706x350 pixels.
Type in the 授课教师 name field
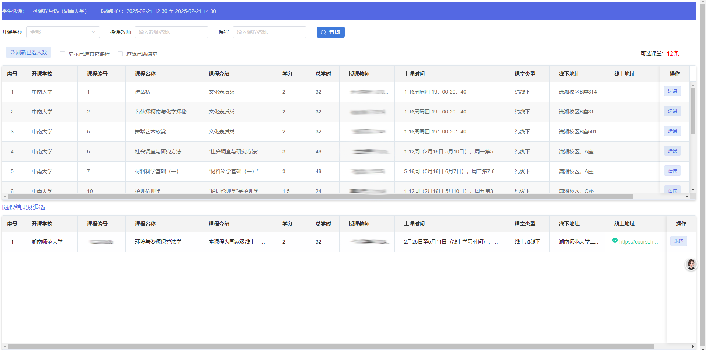171,32
